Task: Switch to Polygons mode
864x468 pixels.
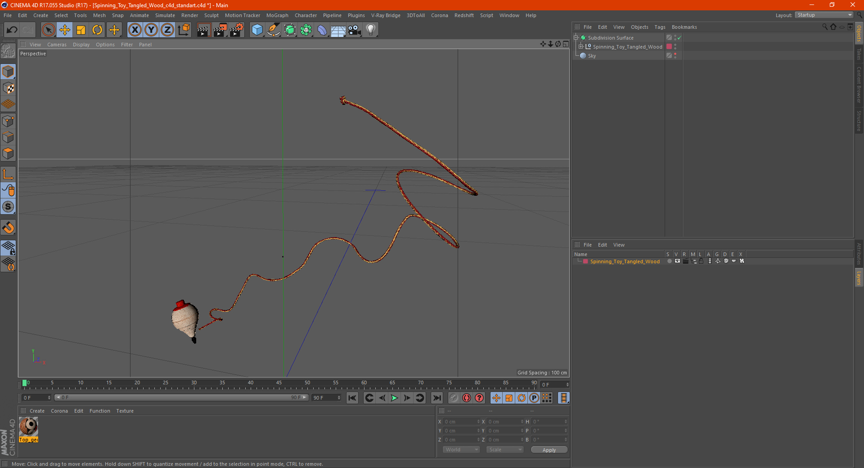Action: (x=8, y=153)
